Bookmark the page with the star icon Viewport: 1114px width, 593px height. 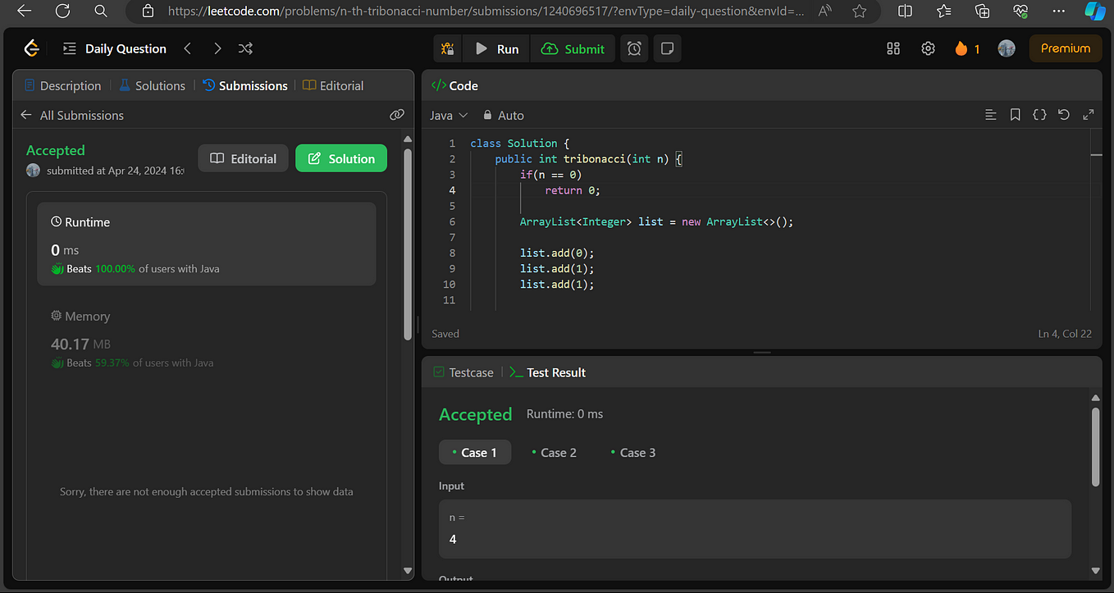point(859,11)
